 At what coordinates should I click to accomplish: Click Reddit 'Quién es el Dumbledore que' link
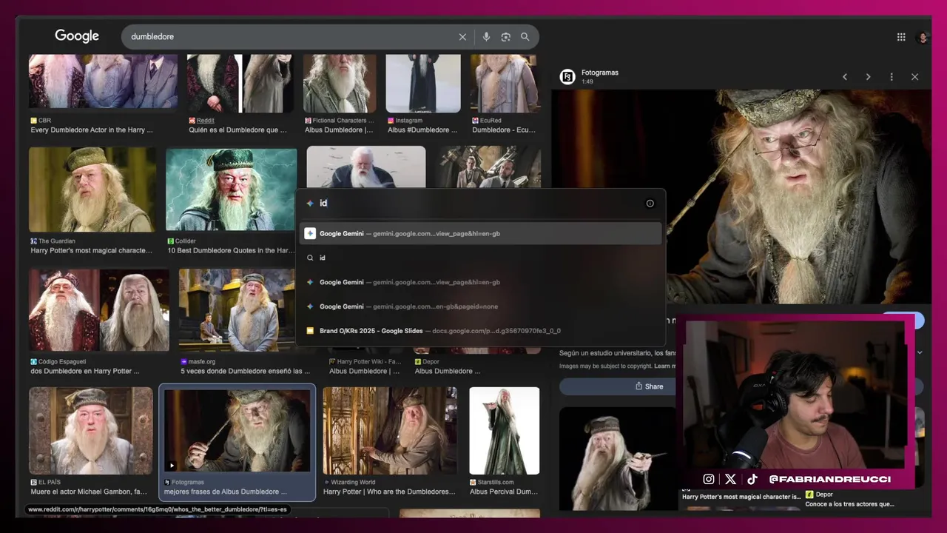[x=237, y=130]
